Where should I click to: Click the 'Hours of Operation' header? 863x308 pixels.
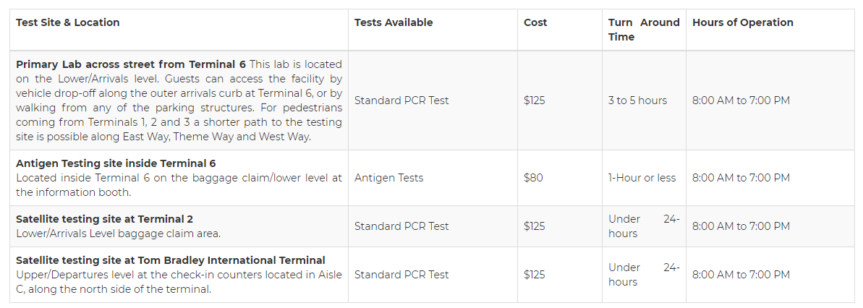[743, 22]
